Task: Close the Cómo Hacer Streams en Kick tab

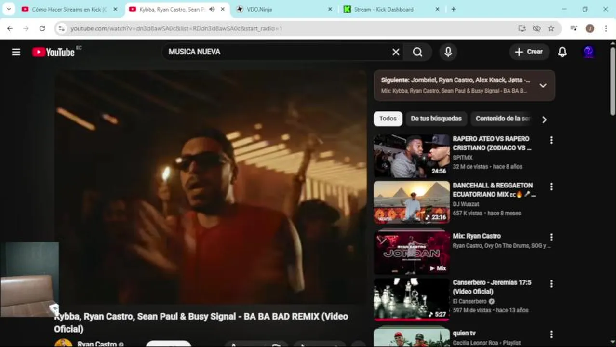Action: [x=115, y=9]
